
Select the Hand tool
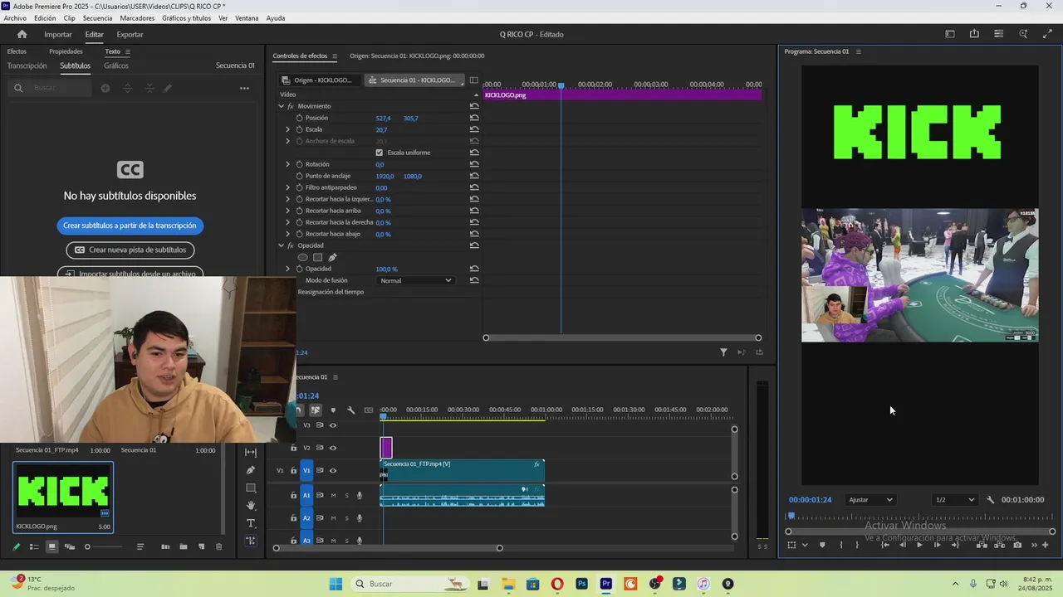point(251,505)
